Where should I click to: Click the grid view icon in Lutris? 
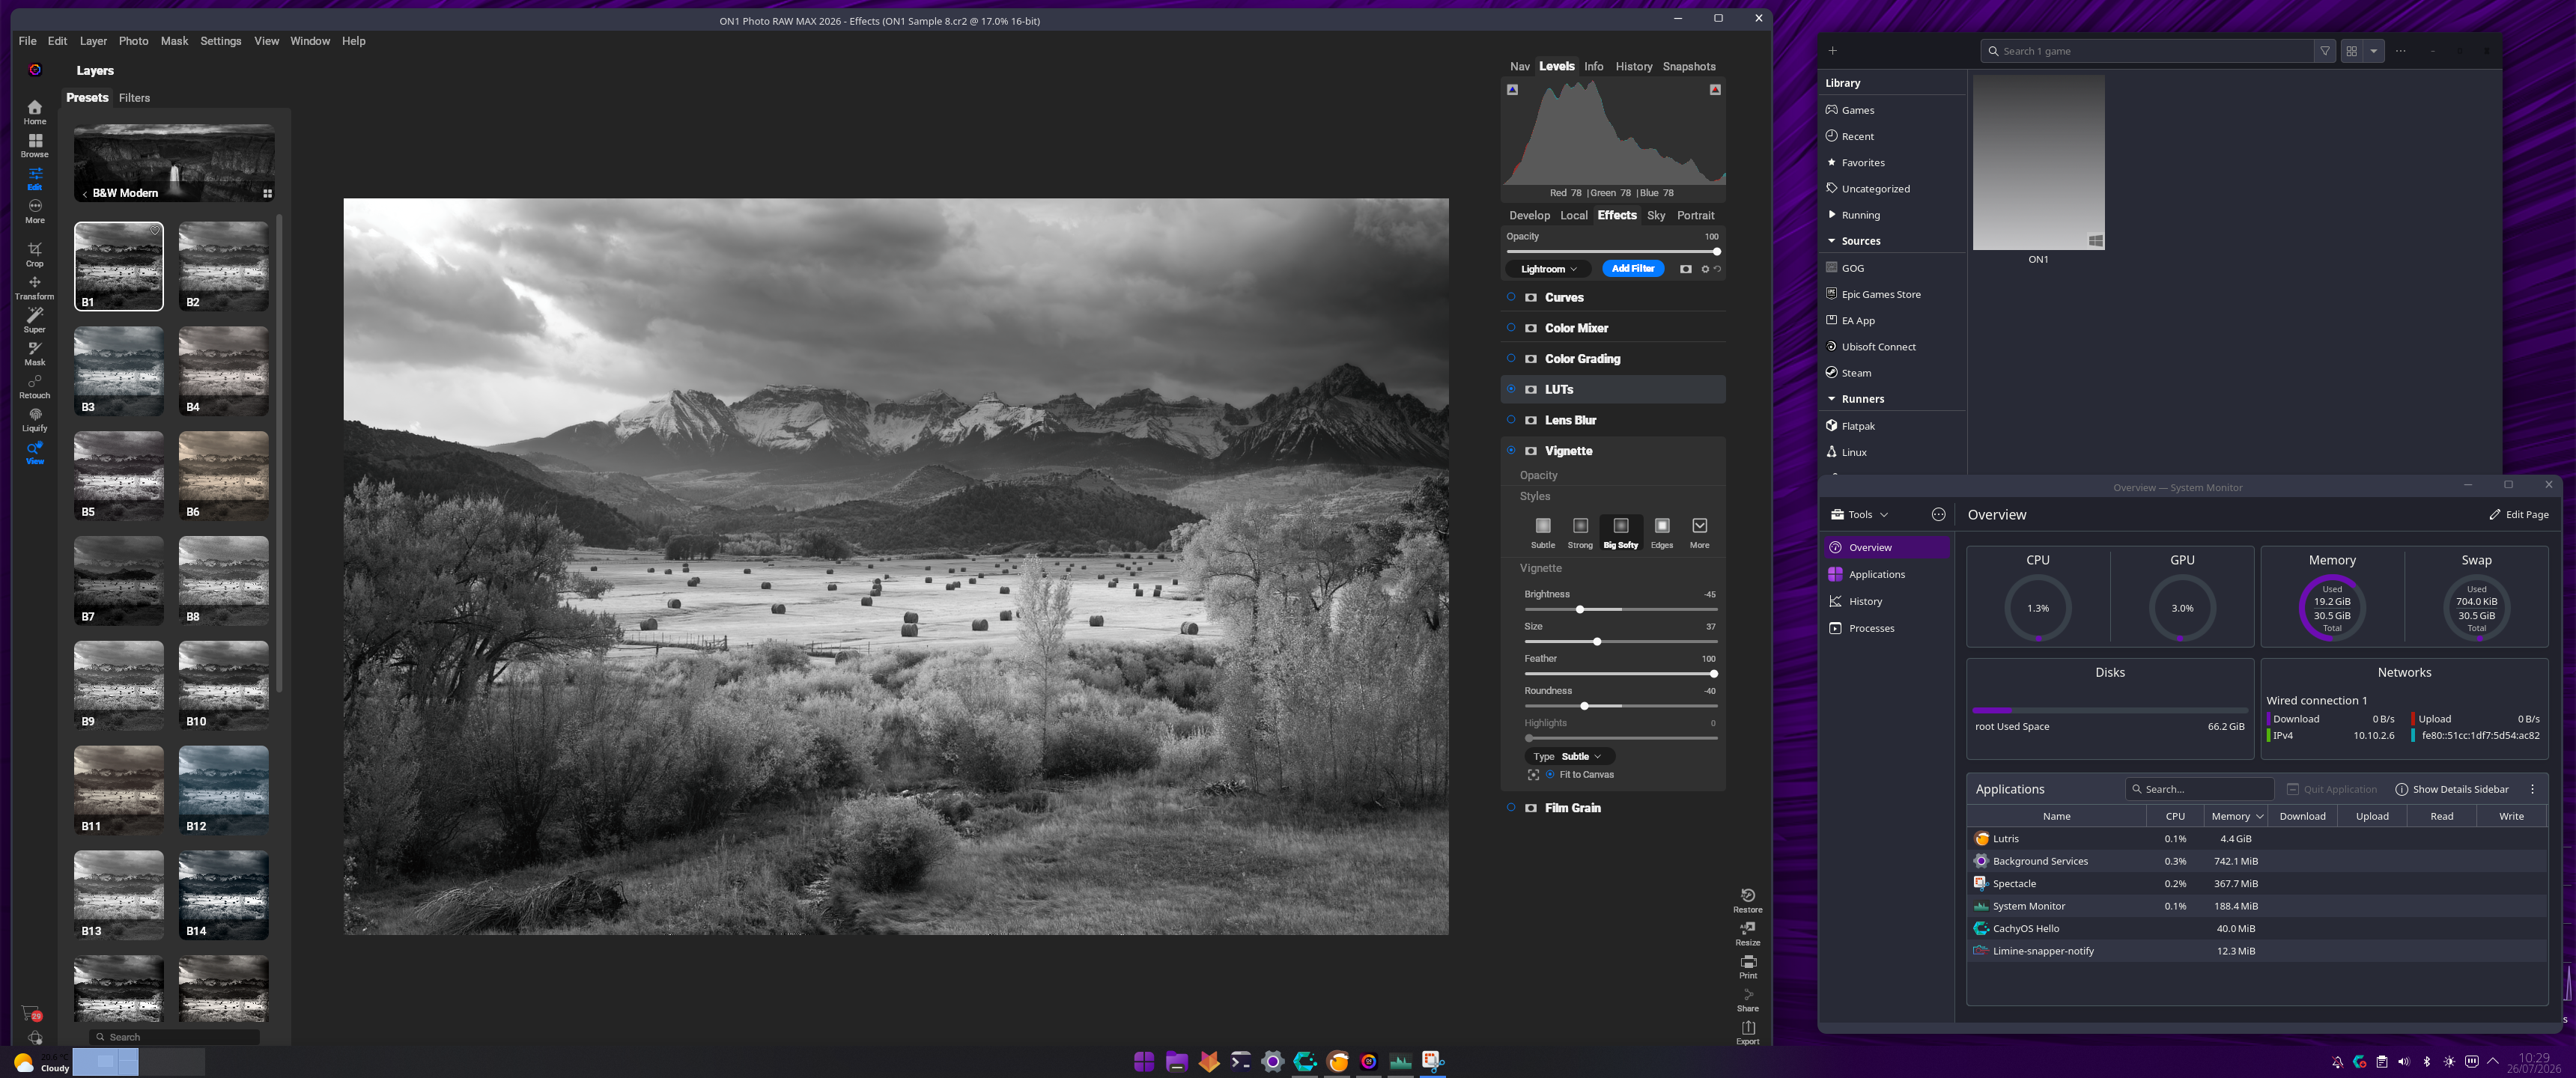(2351, 51)
